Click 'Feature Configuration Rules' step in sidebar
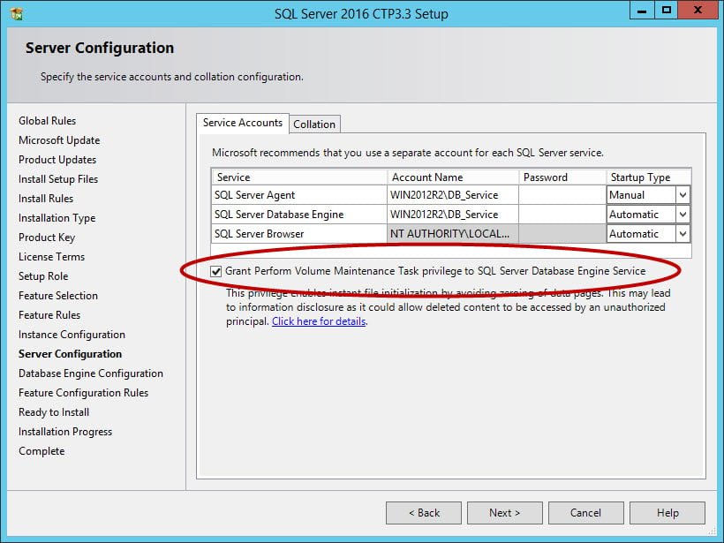 pyautogui.click(x=83, y=393)
